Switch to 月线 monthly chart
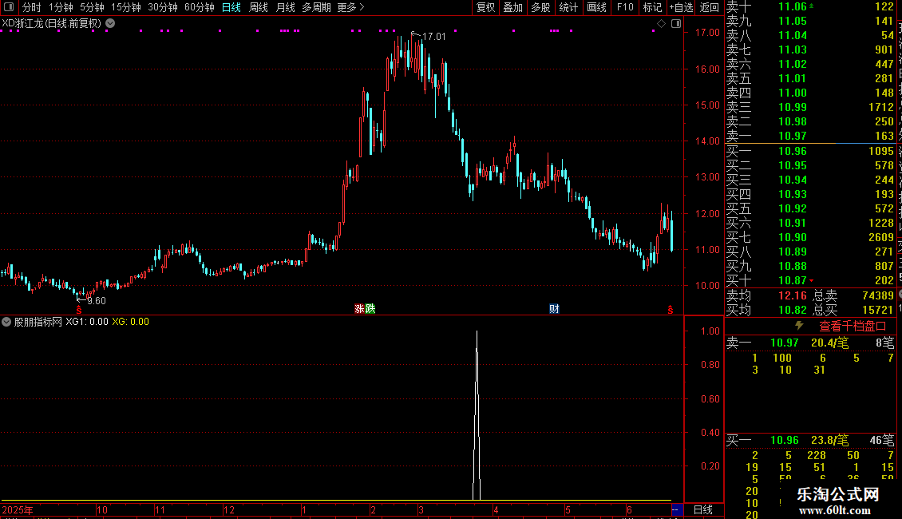The image size is (902, 519). (285, 7)
